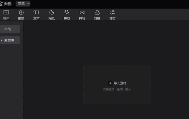Image resolution: width=189 pixels, height=119 pixels.
Task: Click the 文本 label under TI icon
Action: click(36, 18)
